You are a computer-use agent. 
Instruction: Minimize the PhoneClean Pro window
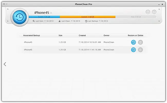coord(159,4)
